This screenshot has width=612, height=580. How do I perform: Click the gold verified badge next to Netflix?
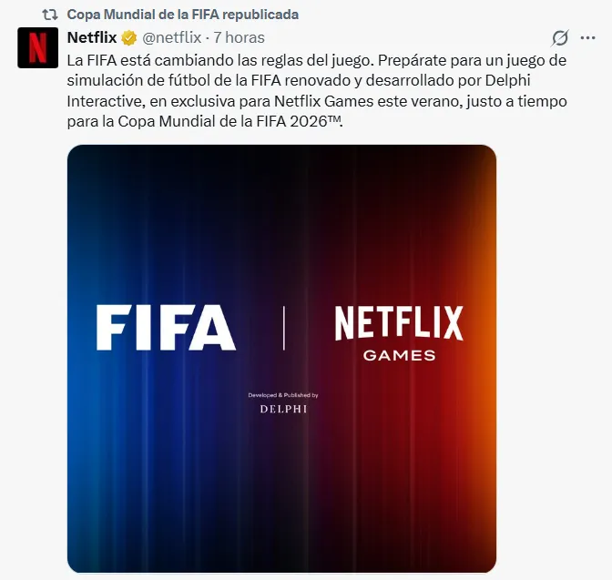(x=128, y=38)
